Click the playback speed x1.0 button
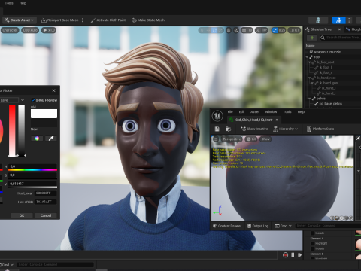Viewport: 361px width, 271px height. point(49,30)
